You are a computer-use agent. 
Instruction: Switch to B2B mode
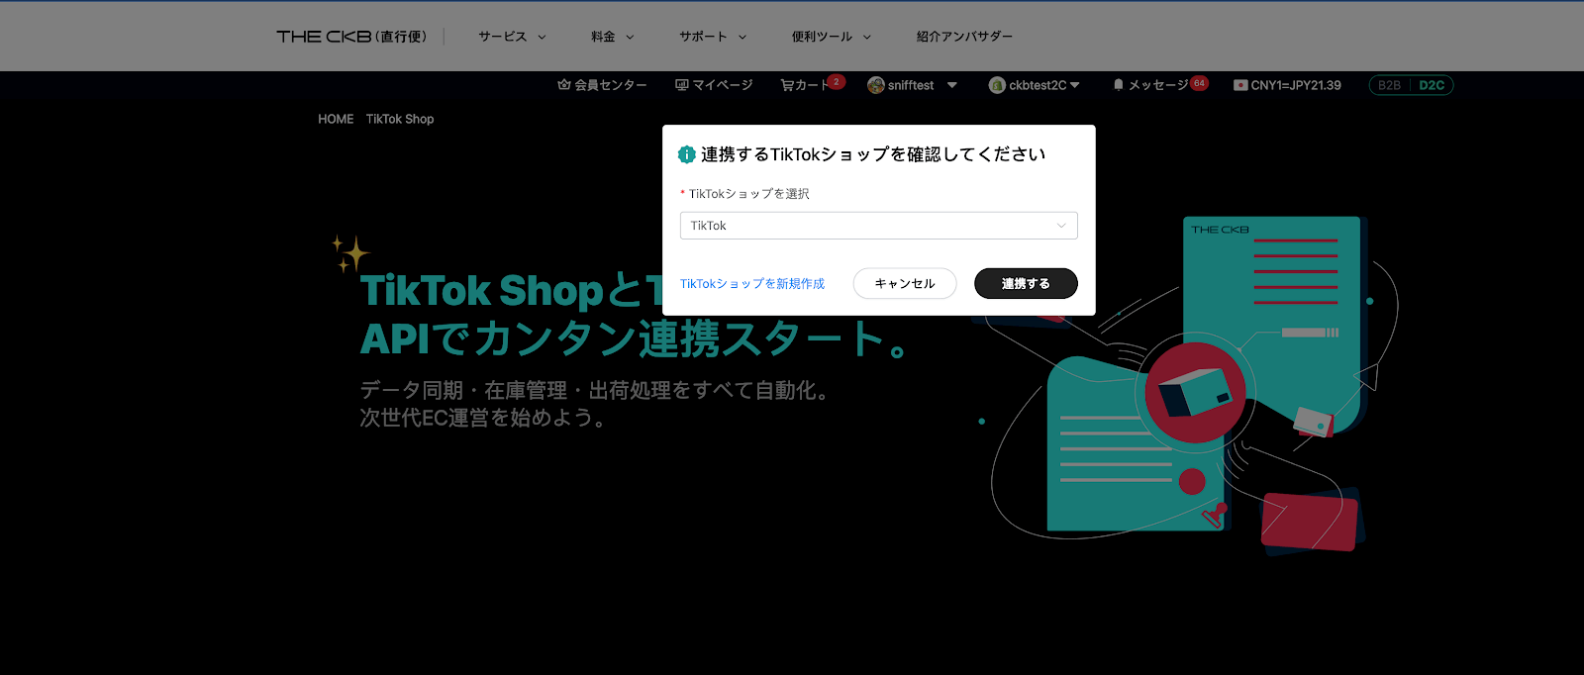click(1389, 85)
